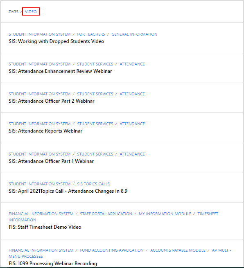Image resolution: width=244 pixels, height=268 pixels.
Task: Click ACCOUNTS PAYABLE MODULE breadcrumb link
Action: (178, 250)
